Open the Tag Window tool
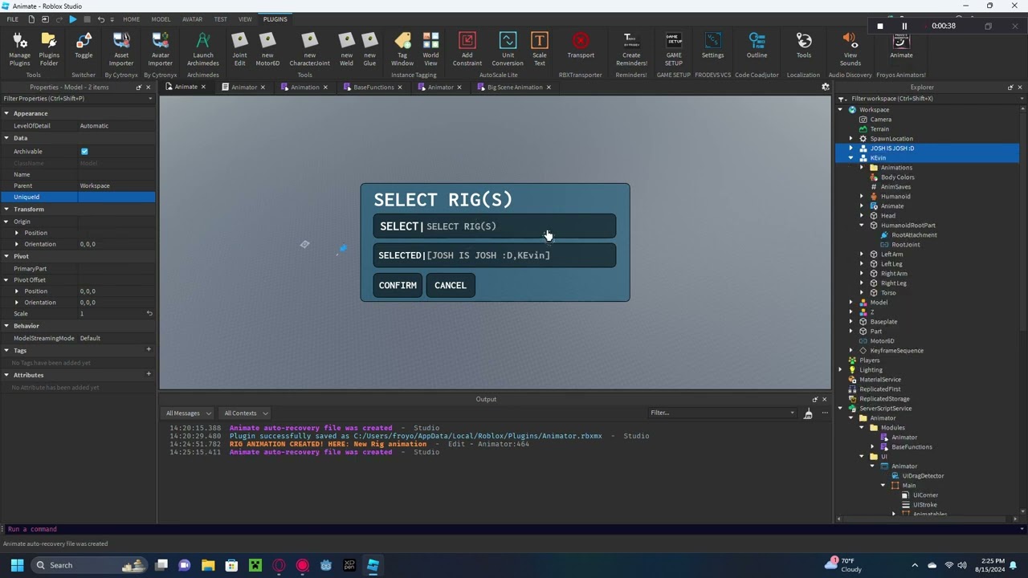The height and width of the screenshot is (578, 1028). (x=402, y=47)
